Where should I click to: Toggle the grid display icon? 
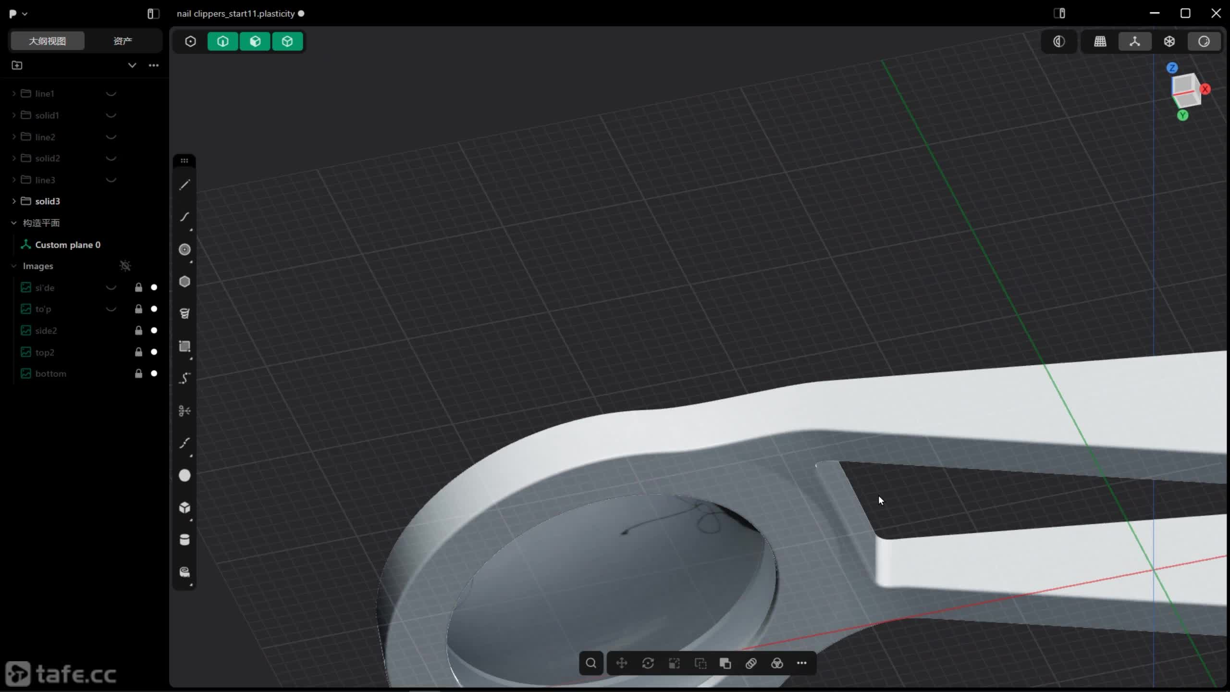[1100, 41]
